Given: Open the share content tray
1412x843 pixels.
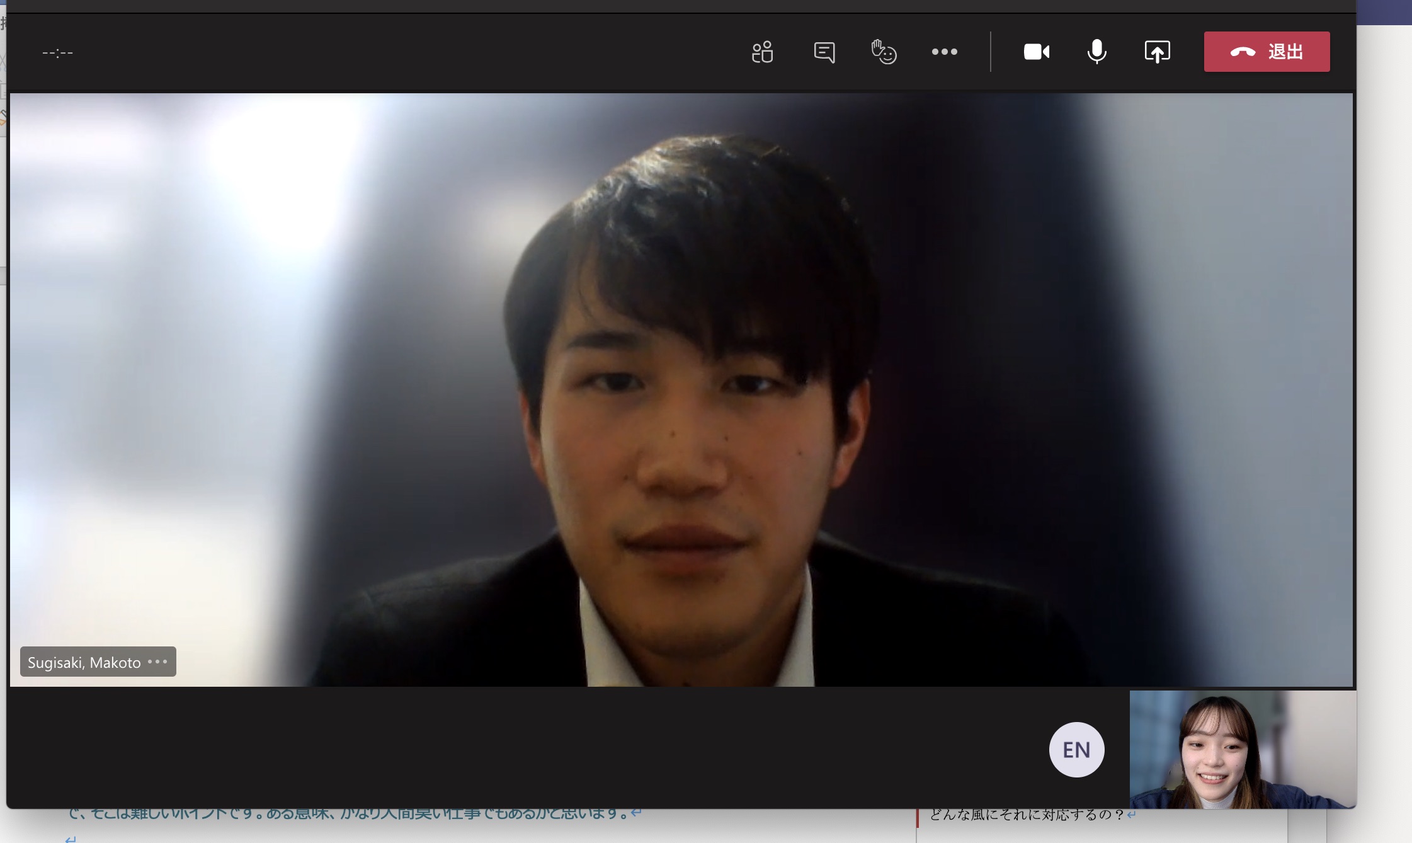Looking at the screenshot, I should coord(1157,52).
